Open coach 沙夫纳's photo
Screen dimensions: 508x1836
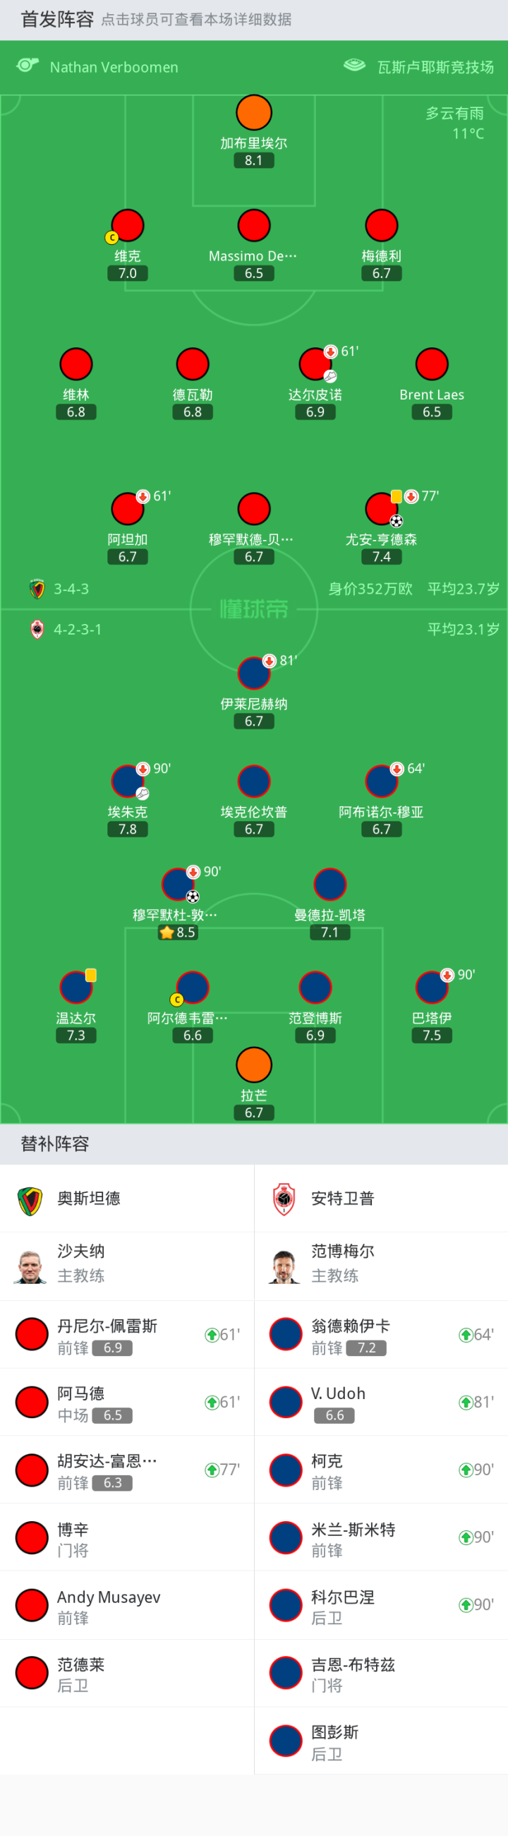(x=30, y=1266)
